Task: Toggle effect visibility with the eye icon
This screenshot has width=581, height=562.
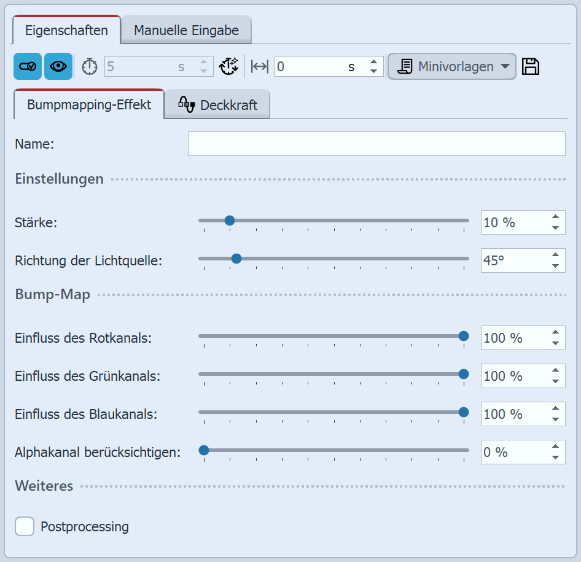Action: point(58,66)
